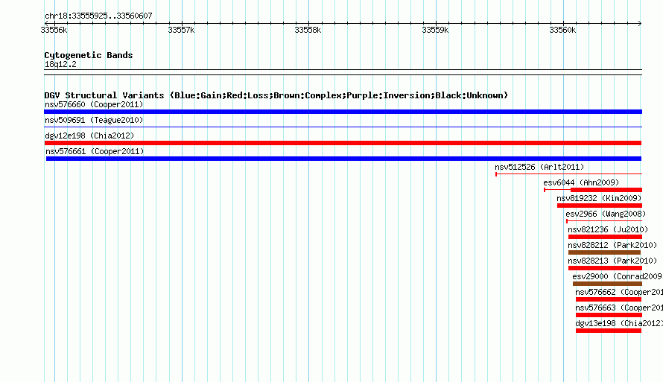
Task: Open the nsv509691 (Teague2010) variant label
Action: [94, 120]
